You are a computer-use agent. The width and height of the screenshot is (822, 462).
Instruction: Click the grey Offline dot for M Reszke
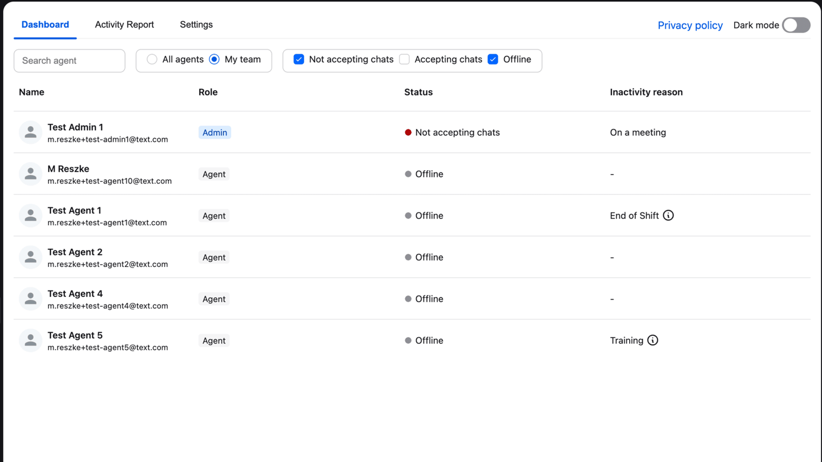click(x=408, y=174)
